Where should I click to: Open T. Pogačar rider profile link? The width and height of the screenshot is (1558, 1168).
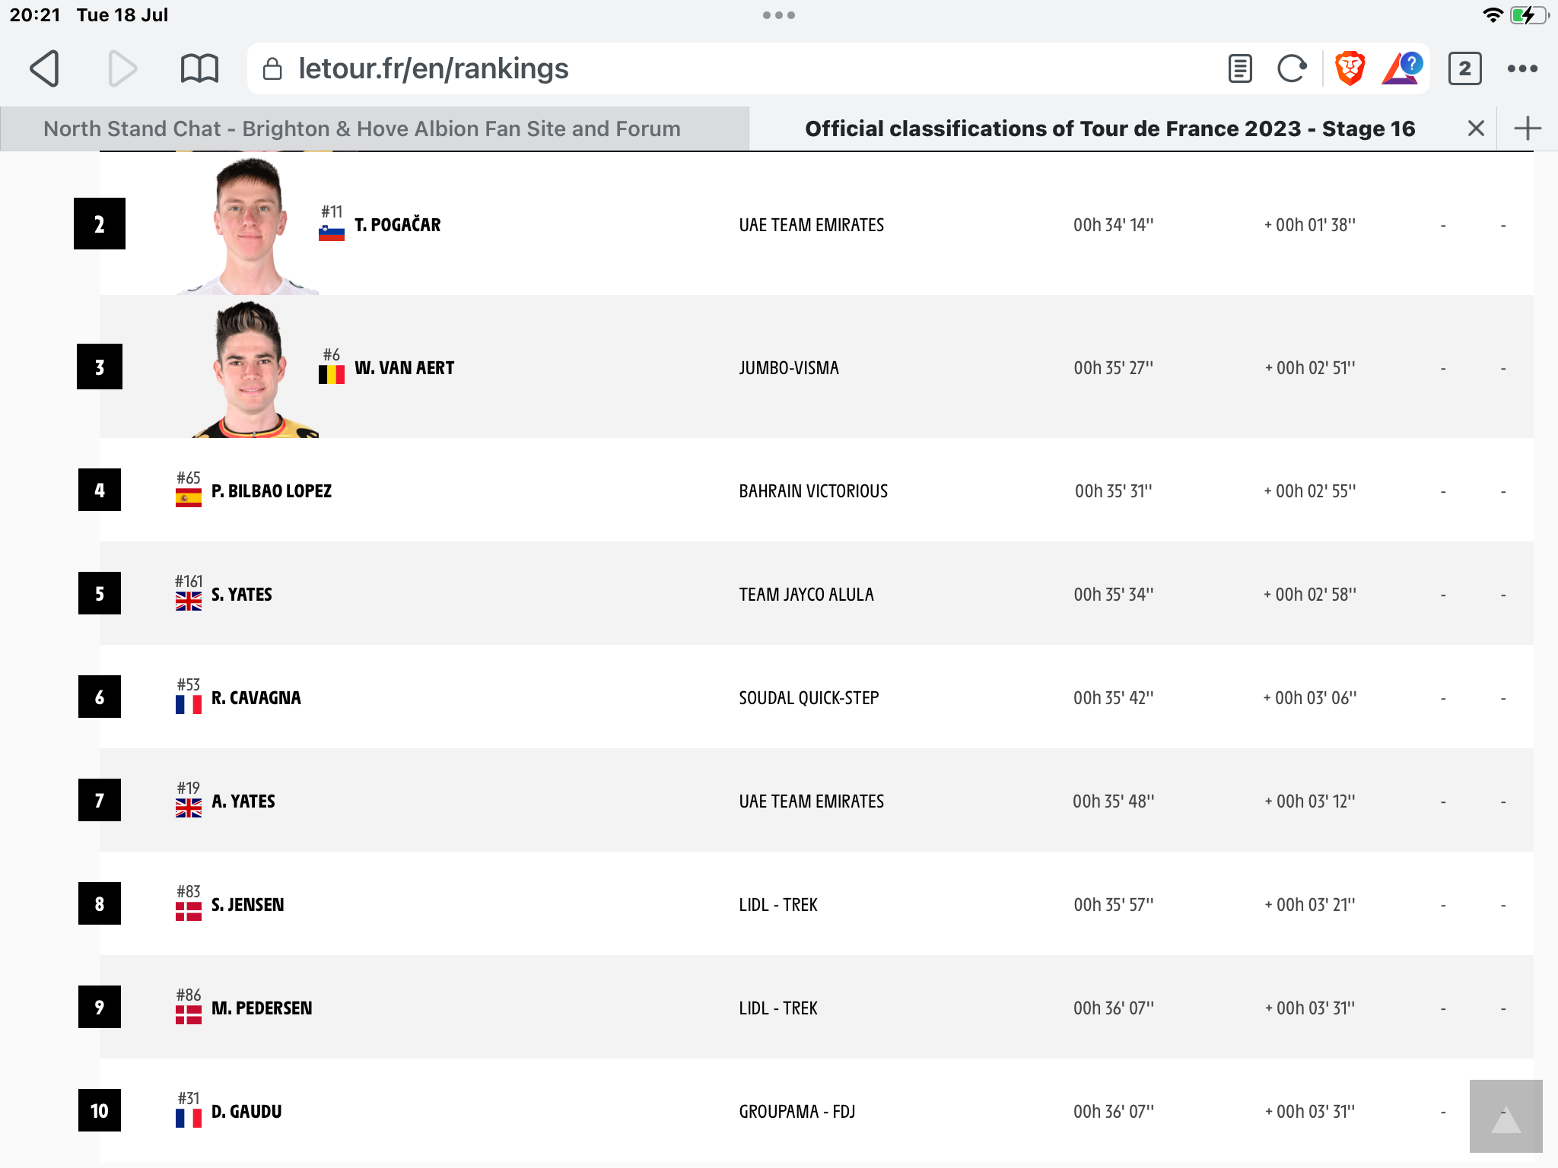(x=397, y=225)
